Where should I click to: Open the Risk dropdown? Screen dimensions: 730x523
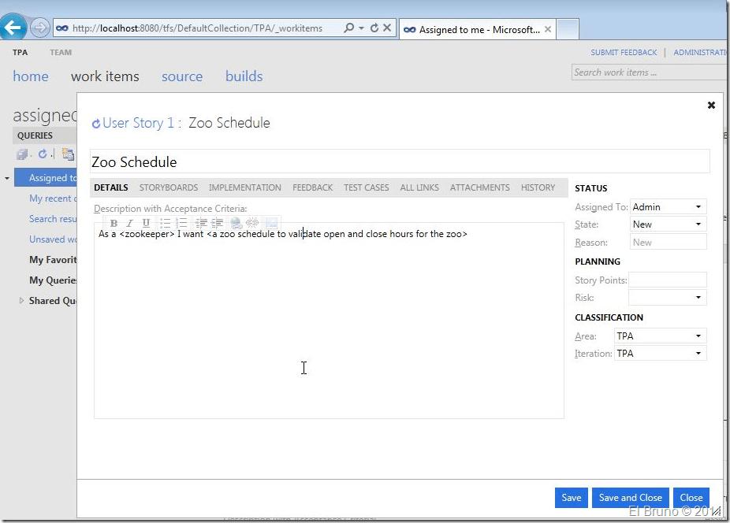(698, 298)
